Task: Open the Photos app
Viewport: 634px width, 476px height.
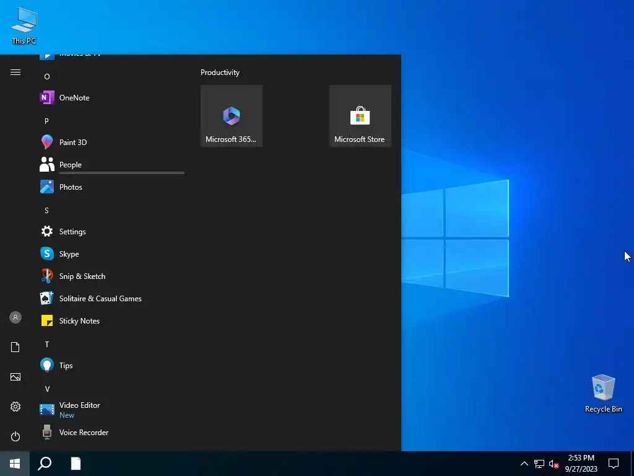Action: [111, 187]
